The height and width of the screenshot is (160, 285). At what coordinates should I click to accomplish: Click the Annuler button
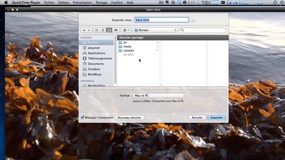(197, 117)
